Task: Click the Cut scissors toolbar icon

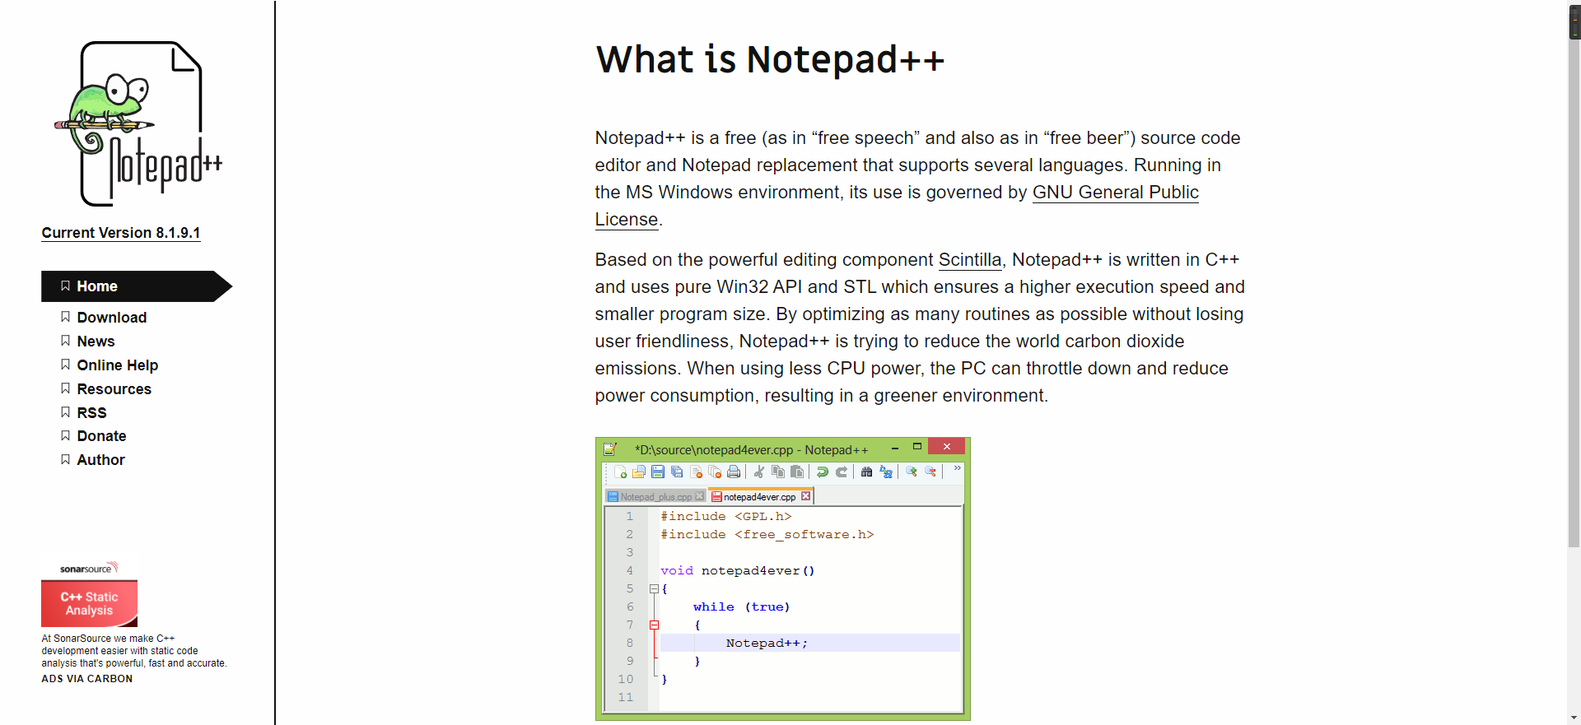Action: [x=759, y=472]
